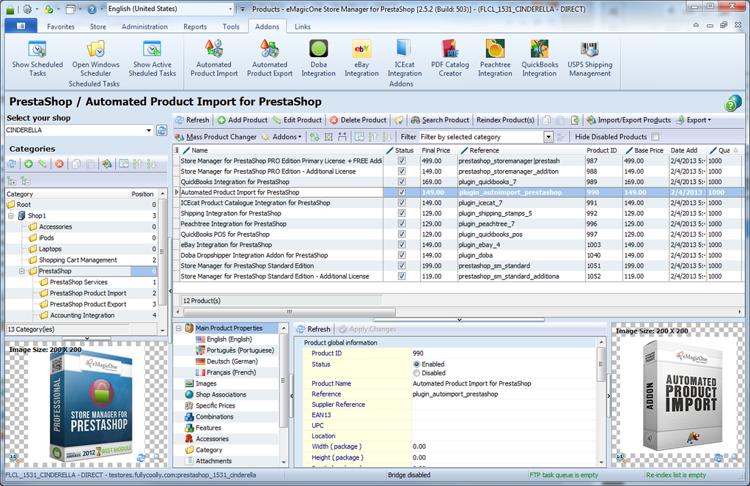Toggle status checkbox for Peachtree Integration row

(402, 224)
